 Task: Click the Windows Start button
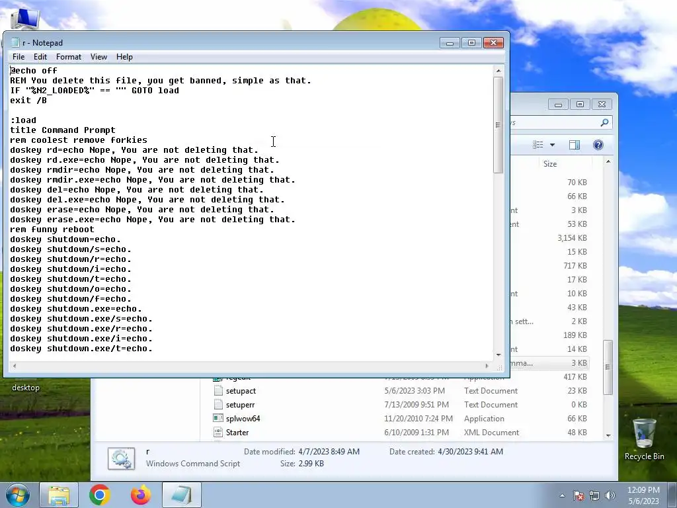coord(17,495)
